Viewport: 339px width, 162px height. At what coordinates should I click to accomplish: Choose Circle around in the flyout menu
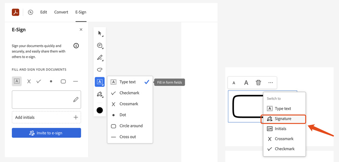[x=130, y=126]
